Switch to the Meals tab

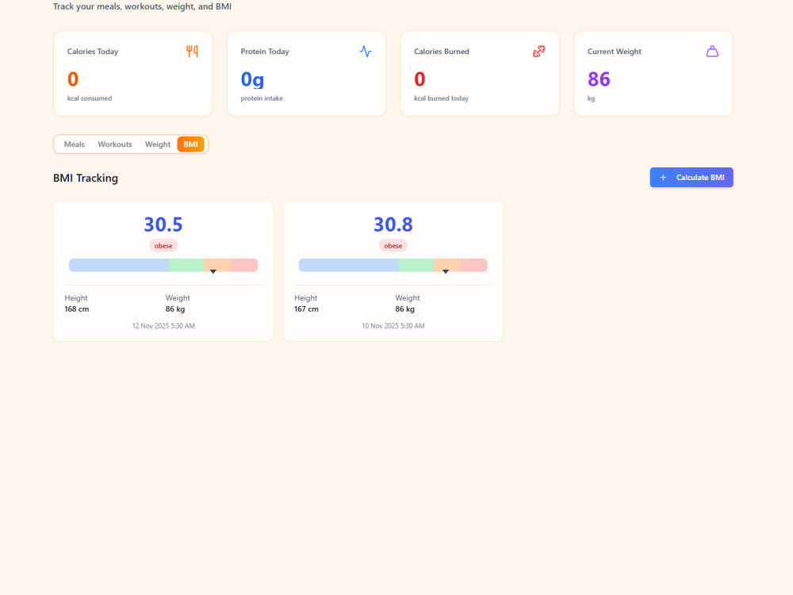tap(75, 144)
